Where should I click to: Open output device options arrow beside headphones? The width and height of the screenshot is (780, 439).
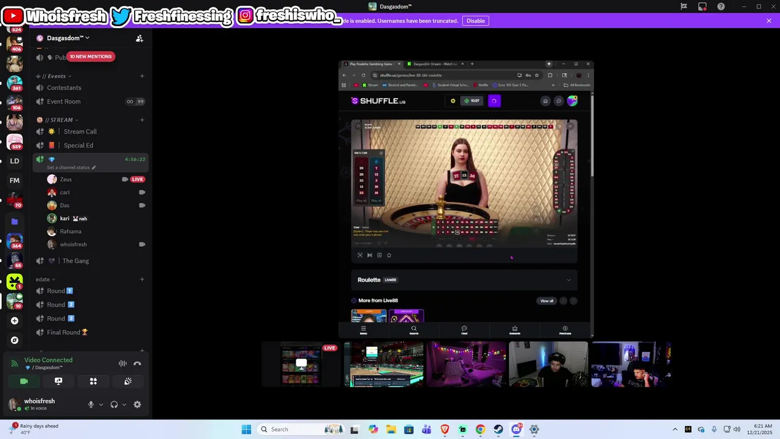(x=124, y=405)
